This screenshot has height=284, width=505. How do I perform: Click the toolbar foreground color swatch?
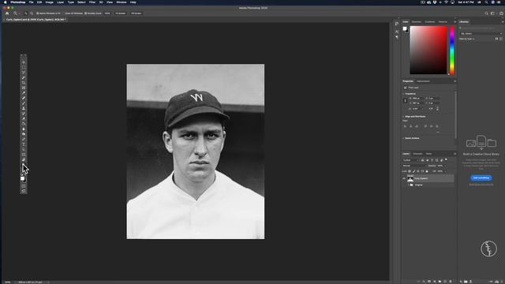(22, 178)
